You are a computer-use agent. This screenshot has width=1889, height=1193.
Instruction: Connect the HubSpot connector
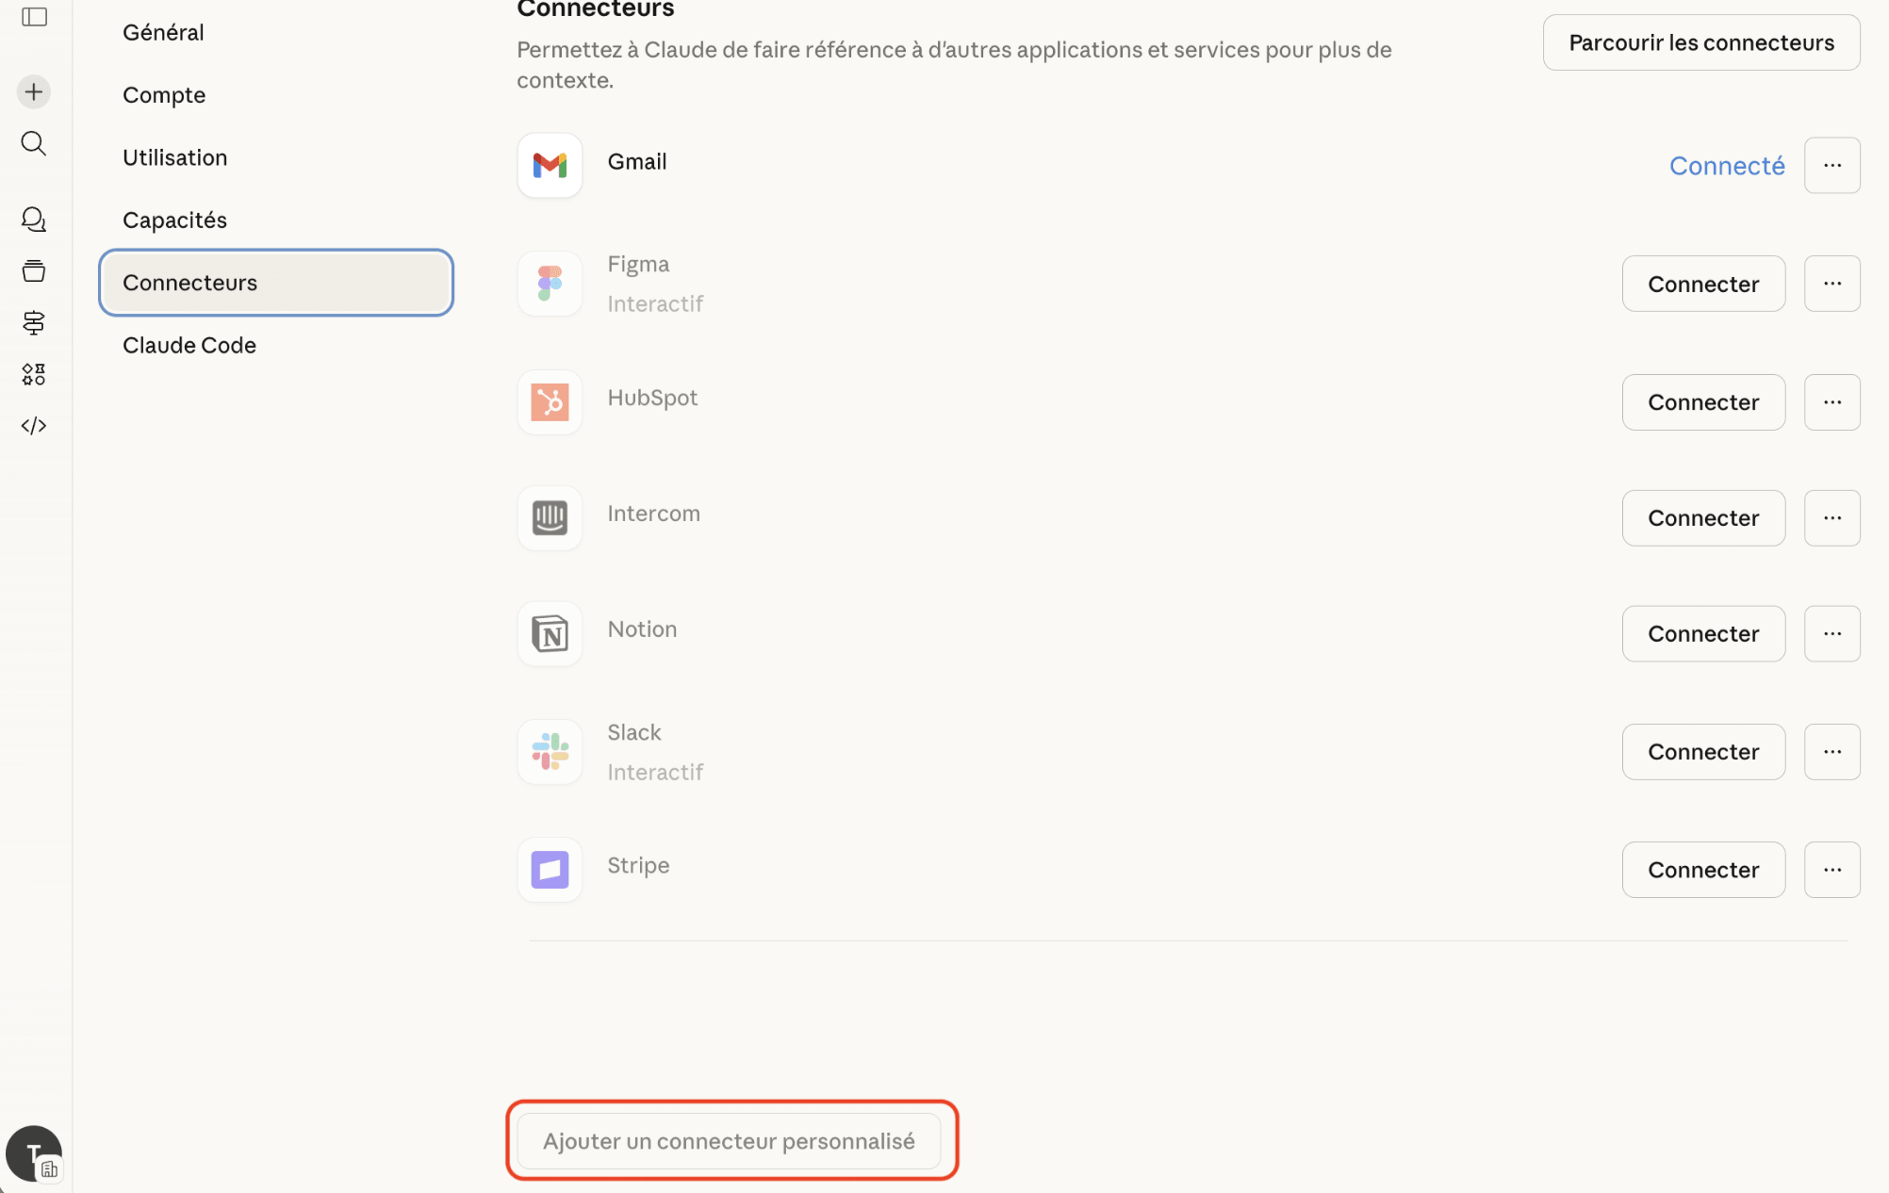coord(1703,402)
